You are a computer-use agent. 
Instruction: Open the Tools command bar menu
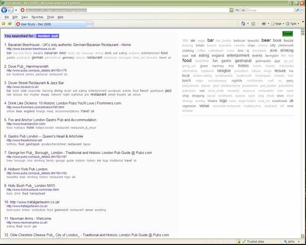[x=292, y=24]
